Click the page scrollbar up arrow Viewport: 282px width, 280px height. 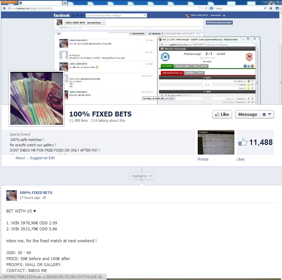click(x=281, y=13)
